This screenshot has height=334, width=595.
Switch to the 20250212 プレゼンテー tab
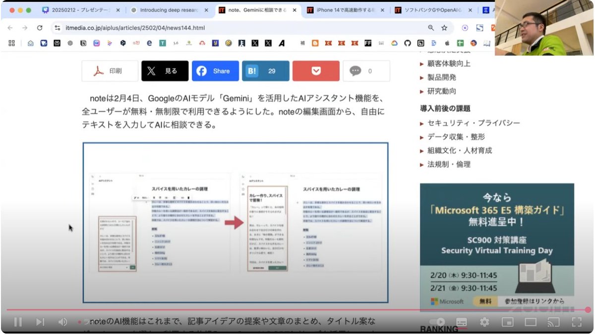coord(81,10)
